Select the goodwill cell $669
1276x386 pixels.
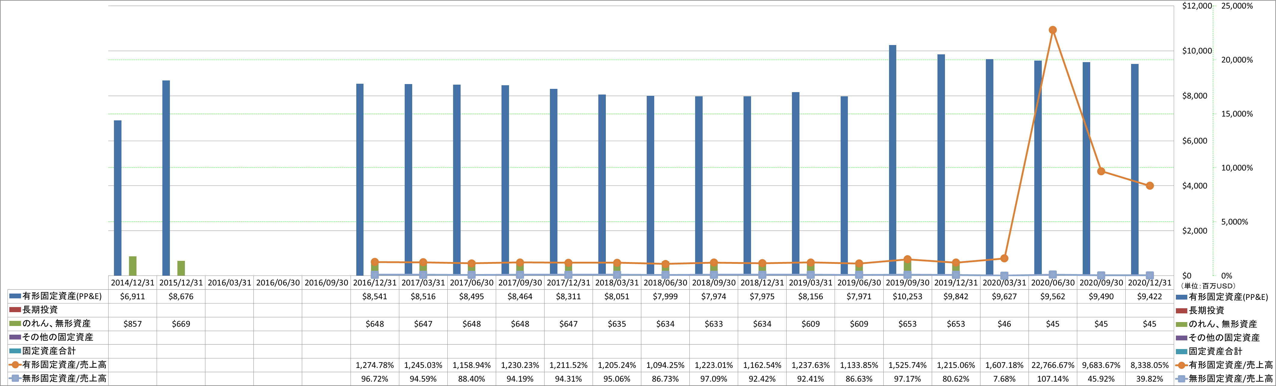pos(181,324)
